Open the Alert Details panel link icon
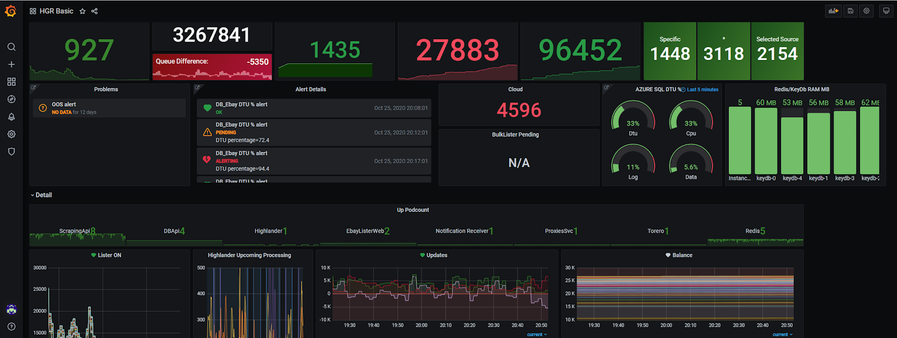The image size is (897, 338). (x=197, y=87)
